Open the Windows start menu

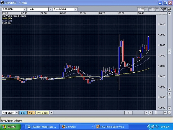point(10,127)
